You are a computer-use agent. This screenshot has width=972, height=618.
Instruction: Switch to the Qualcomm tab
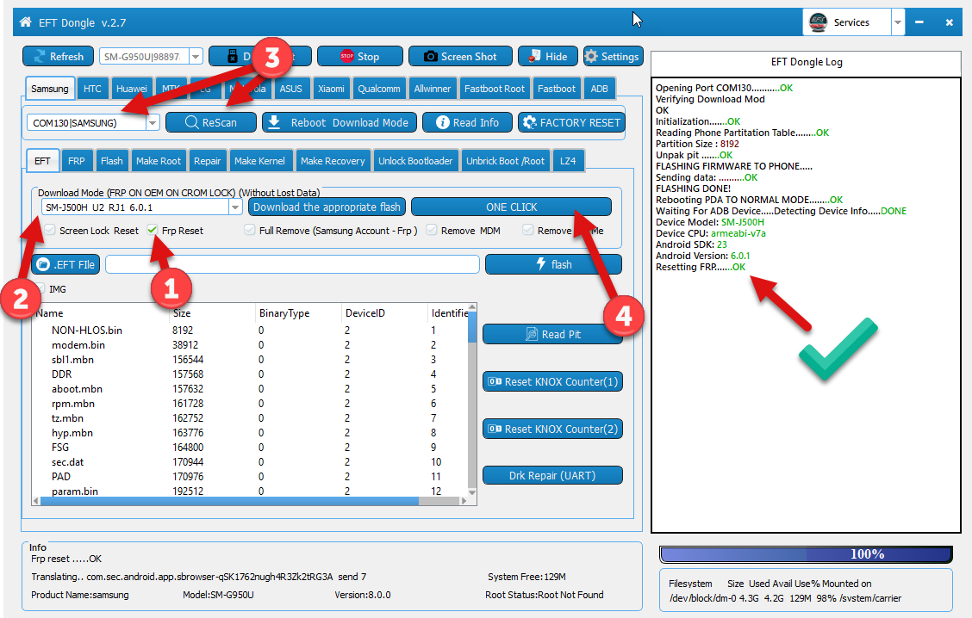pos(379,89)
